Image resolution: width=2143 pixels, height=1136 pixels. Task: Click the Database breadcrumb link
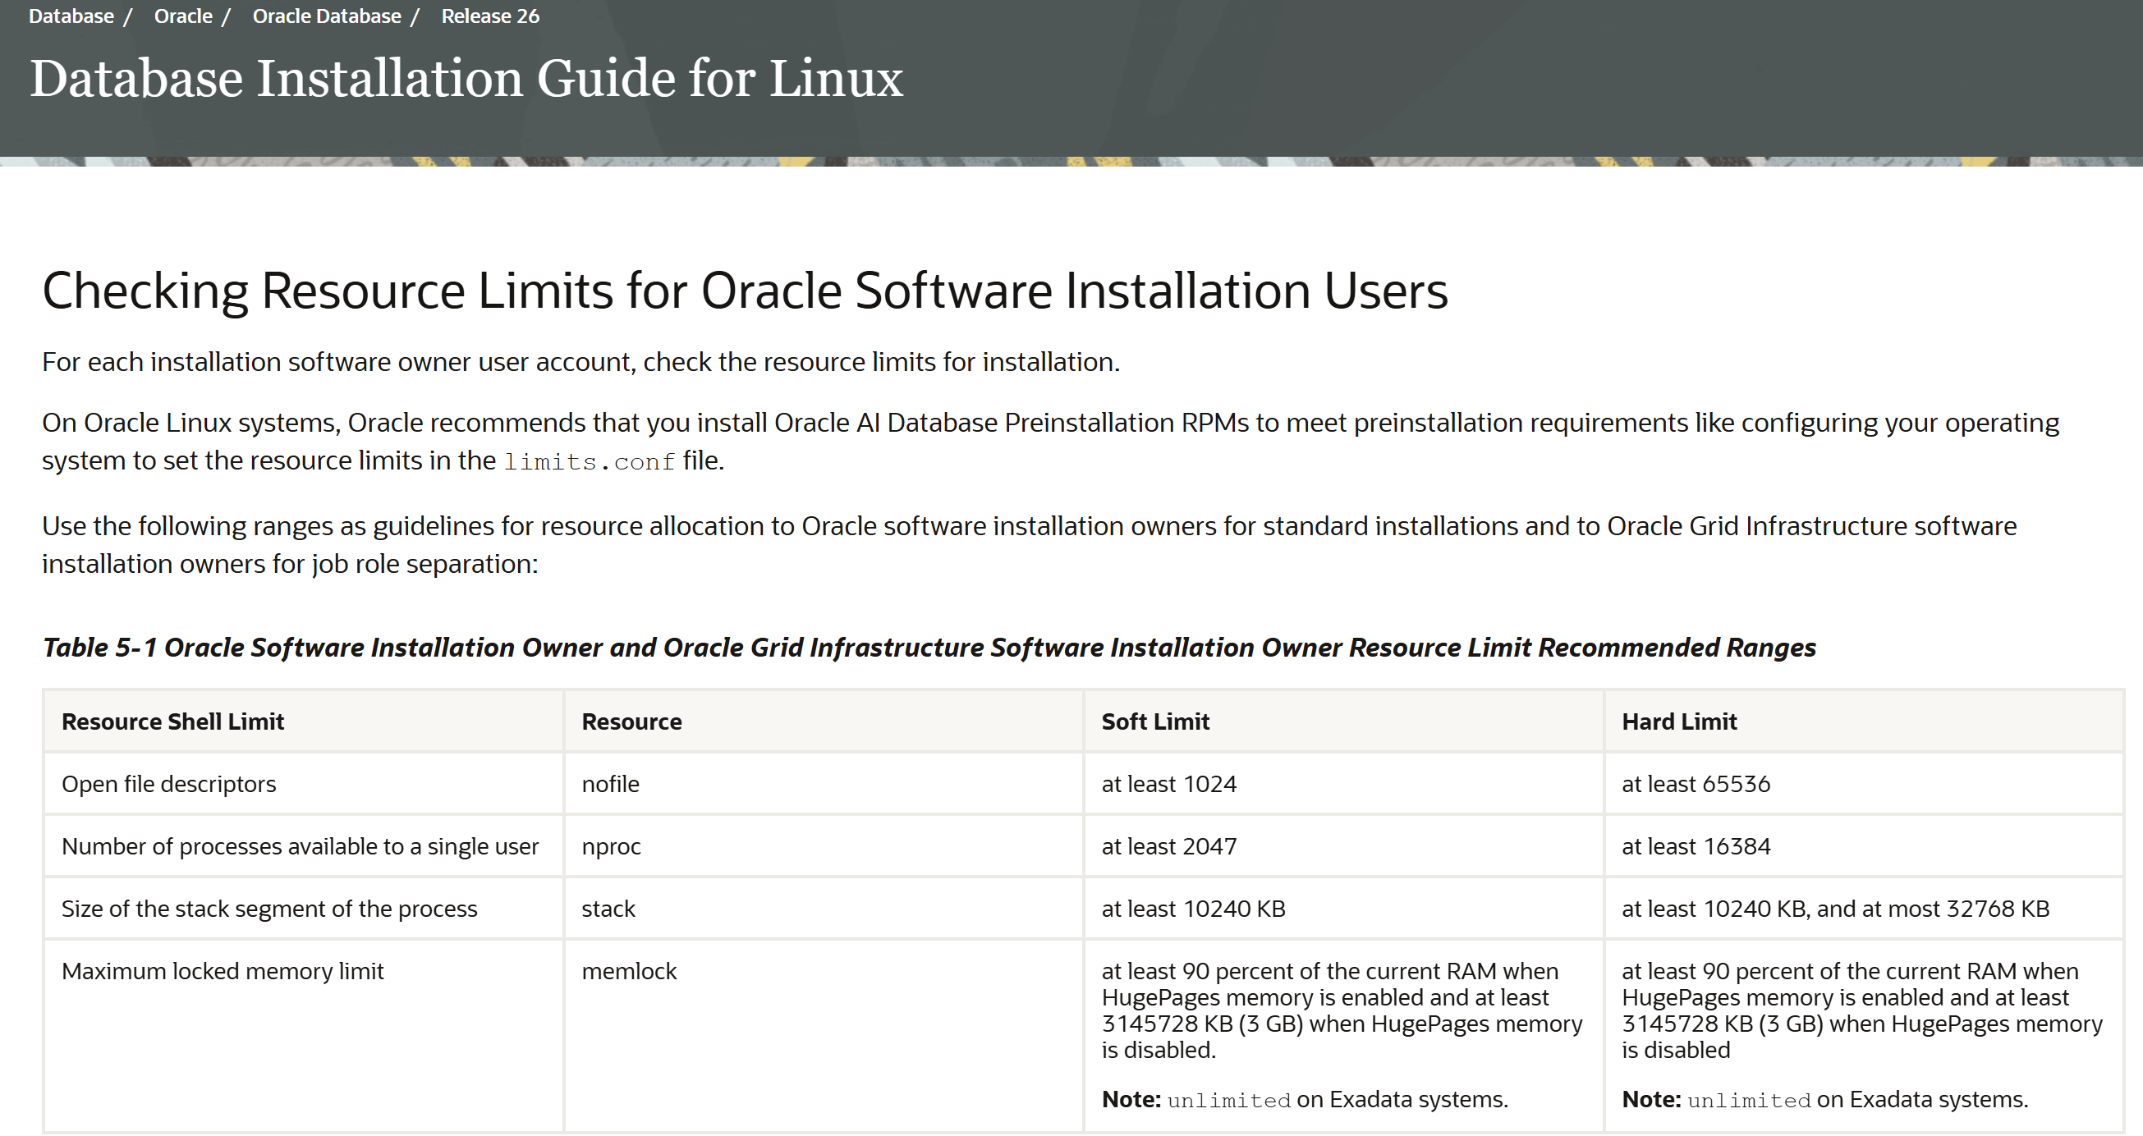point(71,16)
